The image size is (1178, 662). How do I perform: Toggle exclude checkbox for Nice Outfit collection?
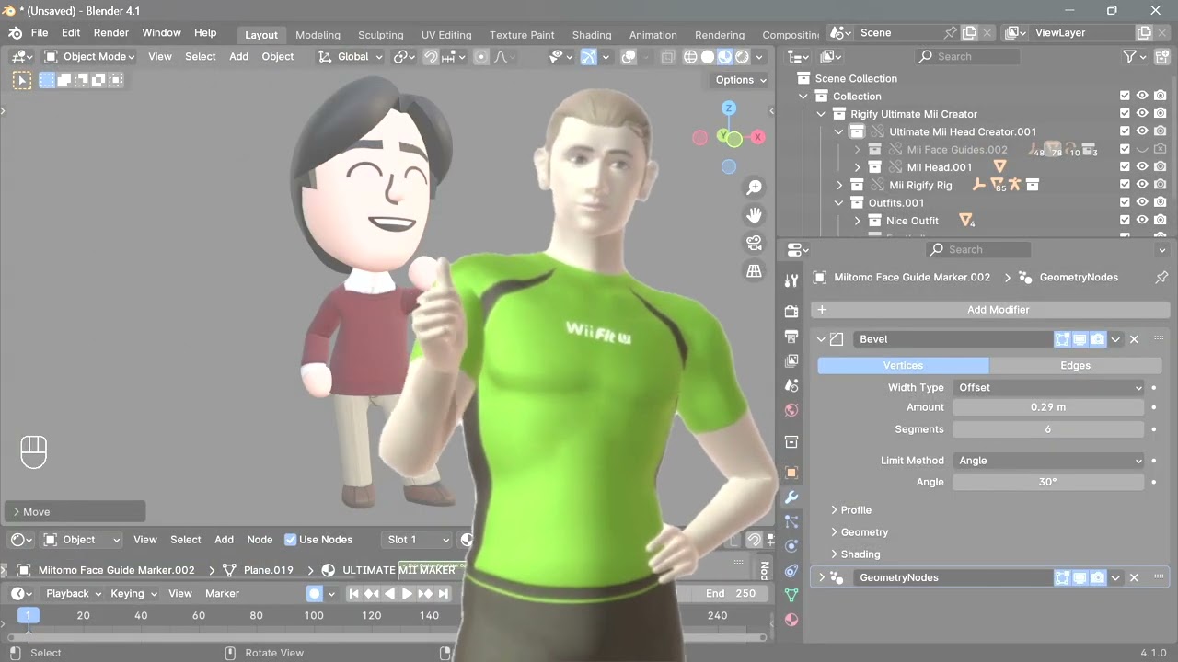(1125, 221)
